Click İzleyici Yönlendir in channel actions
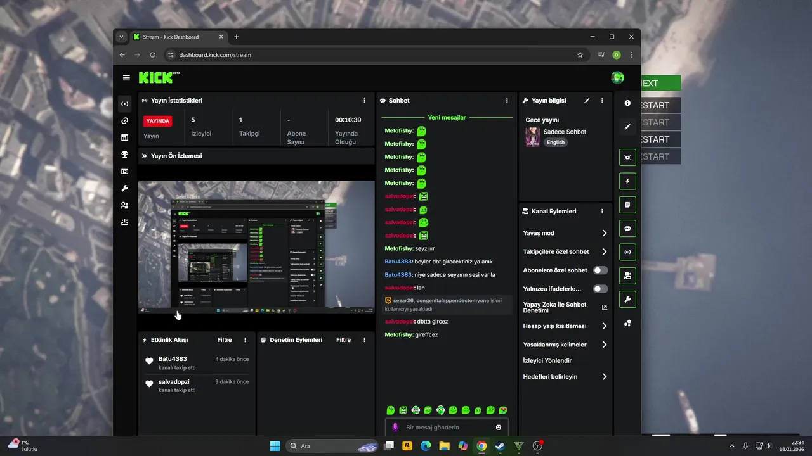The image size is (812, 456). [x=547, y=360]
